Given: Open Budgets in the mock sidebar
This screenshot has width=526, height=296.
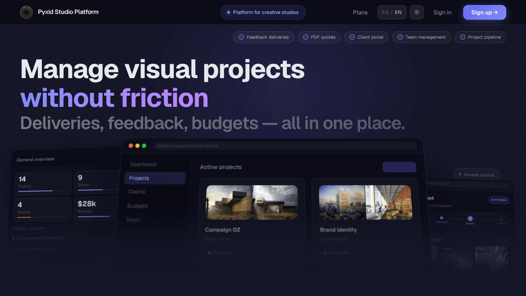Looking at the screenshot, I should coord(138,206).
